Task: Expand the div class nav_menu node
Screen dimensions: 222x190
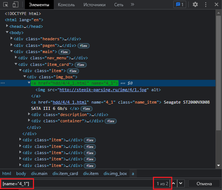Action: (16, 58)
